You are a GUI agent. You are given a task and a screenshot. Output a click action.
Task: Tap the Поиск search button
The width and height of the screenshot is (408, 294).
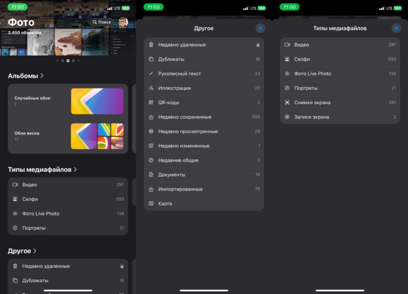[102, 22]
